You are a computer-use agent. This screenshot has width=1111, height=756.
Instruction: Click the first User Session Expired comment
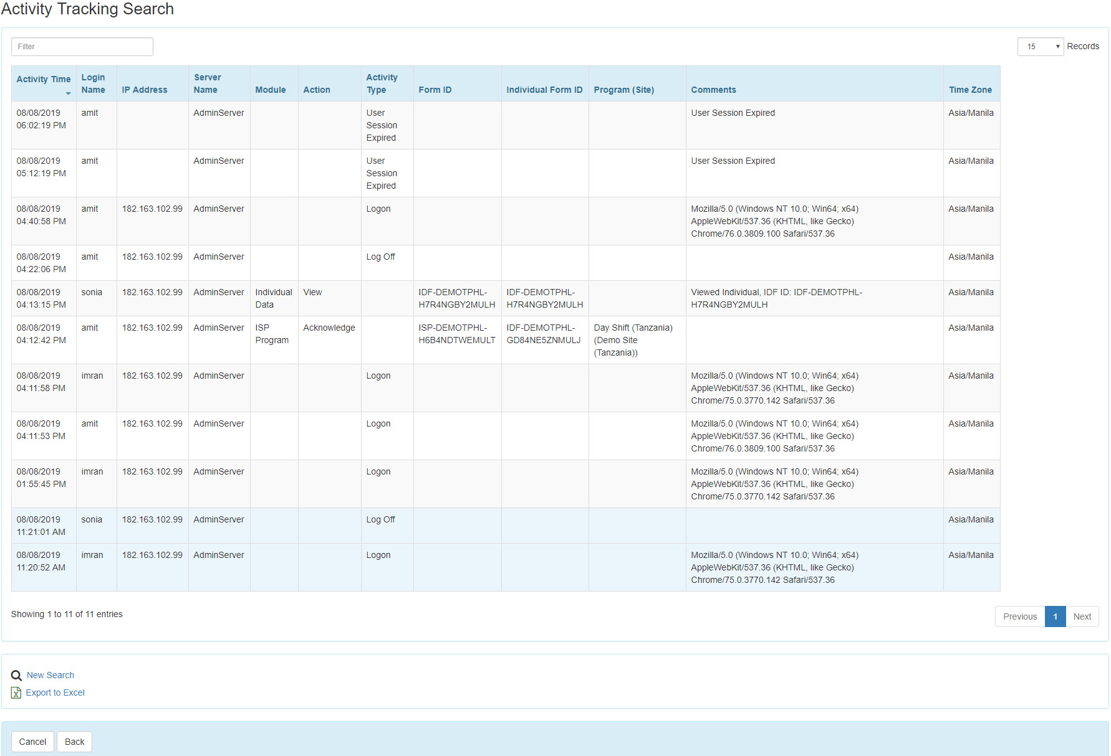[x=733, y=113]
